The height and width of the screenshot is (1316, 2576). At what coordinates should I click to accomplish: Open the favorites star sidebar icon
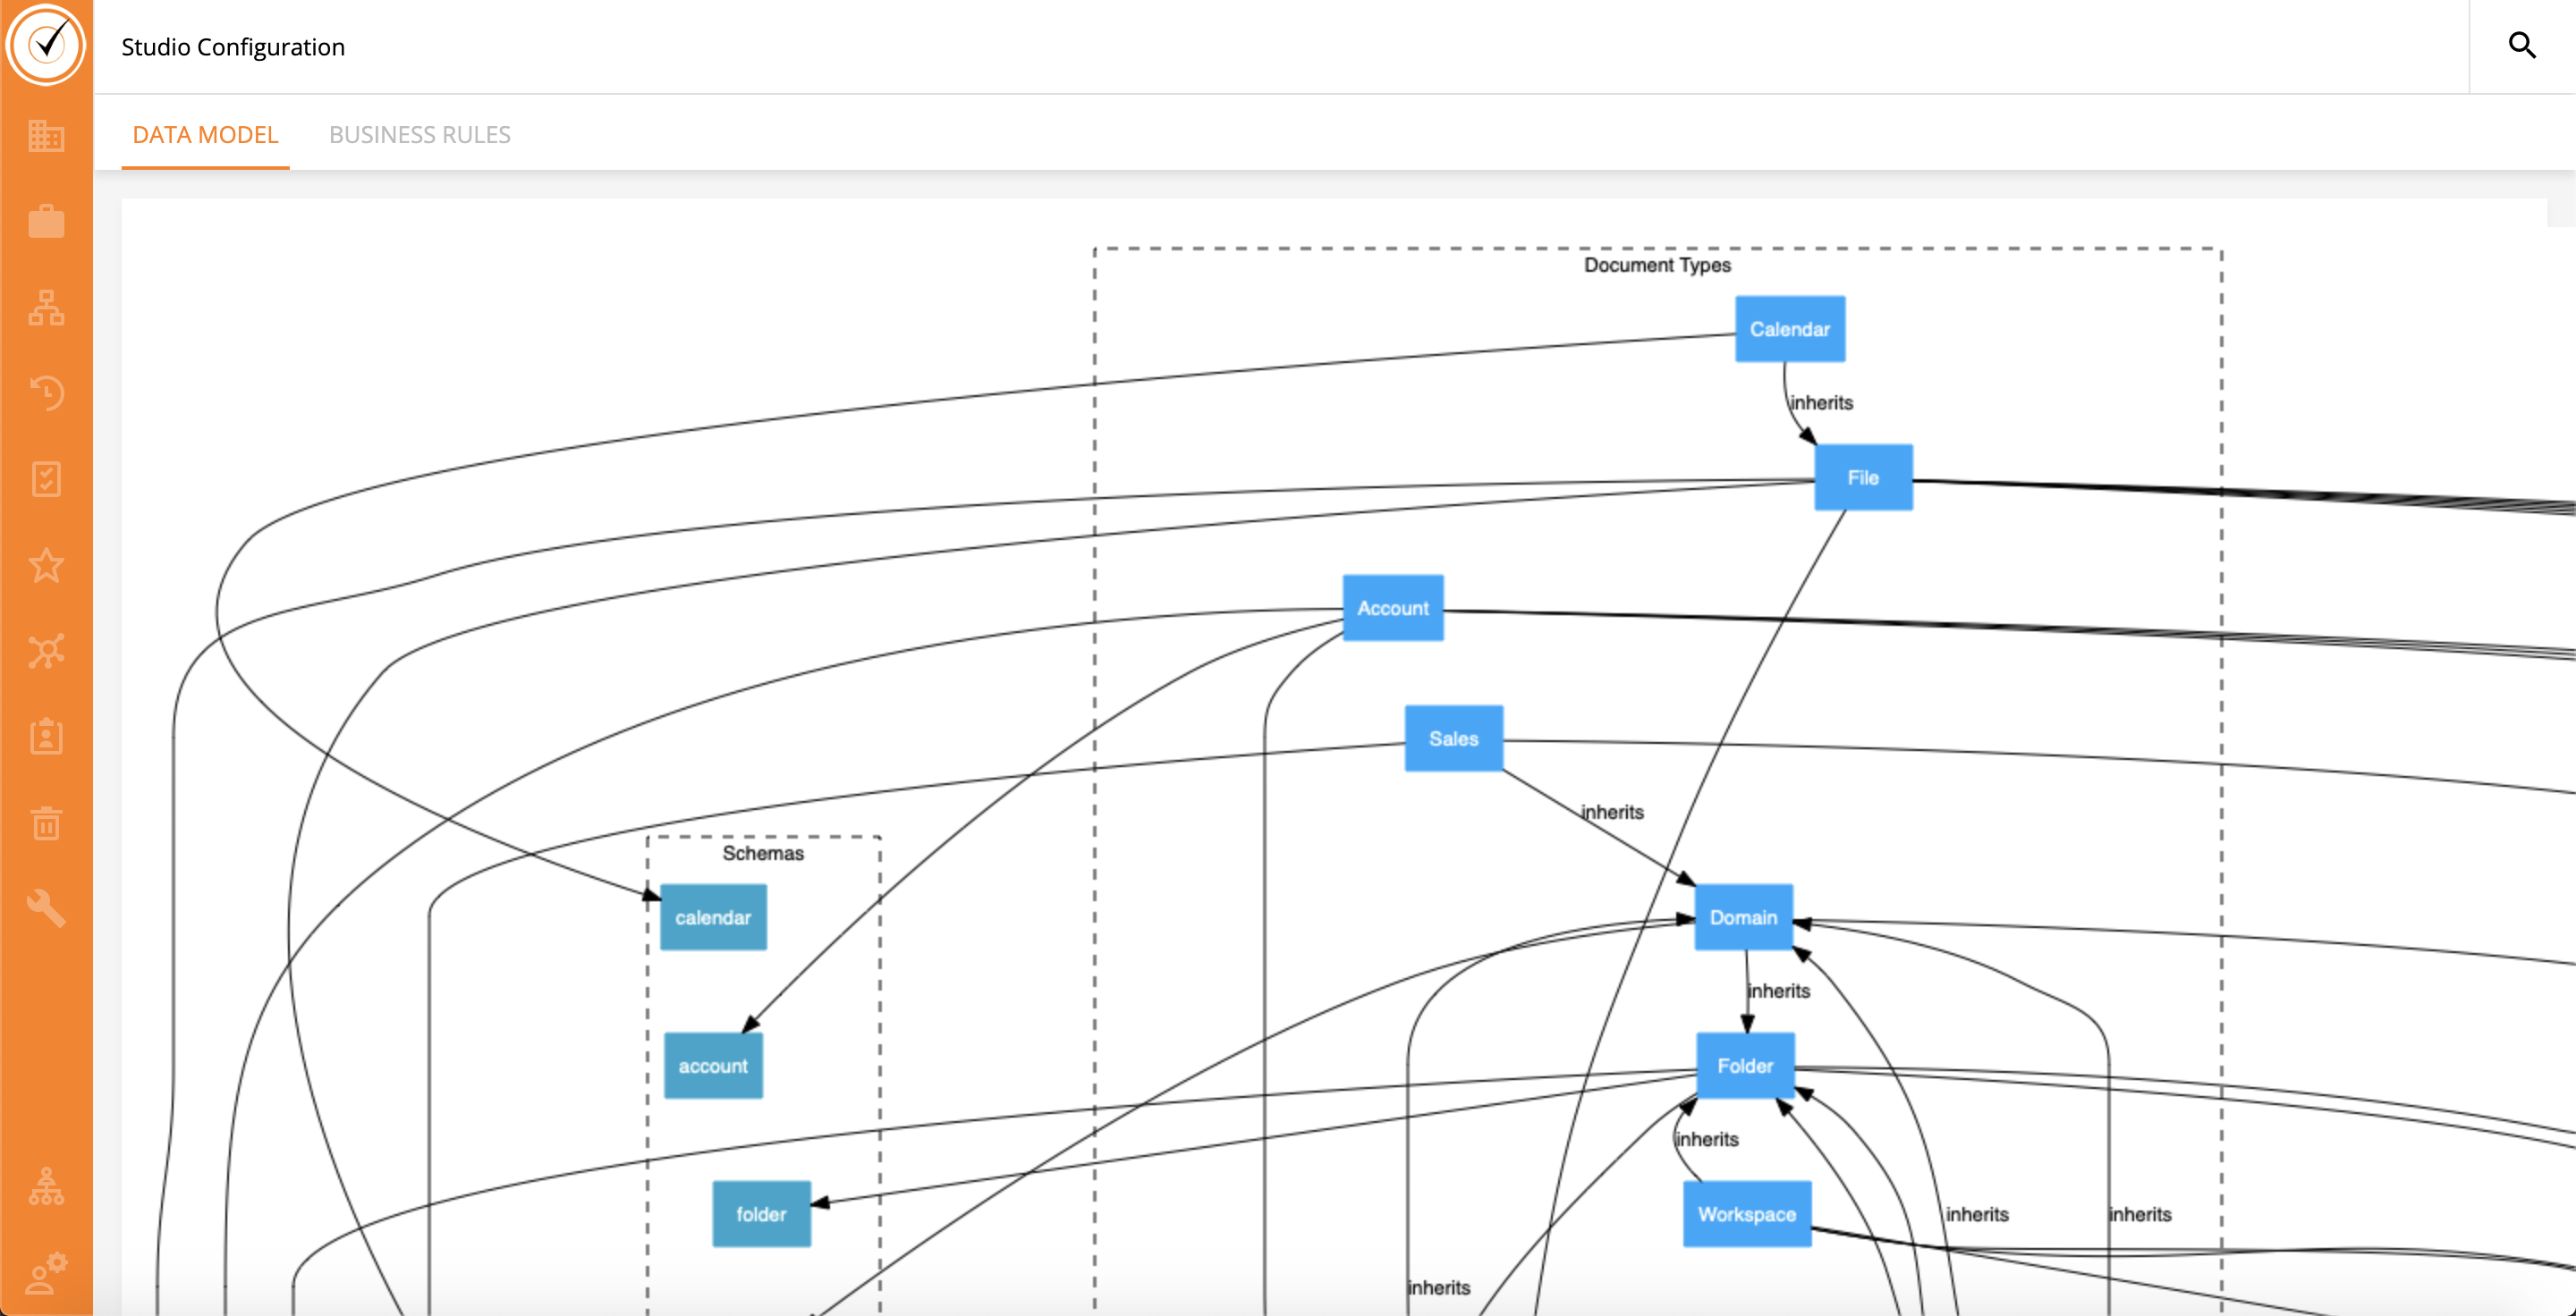pyautogui.click(x=46, y=566)
